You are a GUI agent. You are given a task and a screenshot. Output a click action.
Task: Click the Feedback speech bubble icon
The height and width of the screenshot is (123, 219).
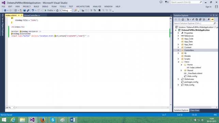pos(161,2)
